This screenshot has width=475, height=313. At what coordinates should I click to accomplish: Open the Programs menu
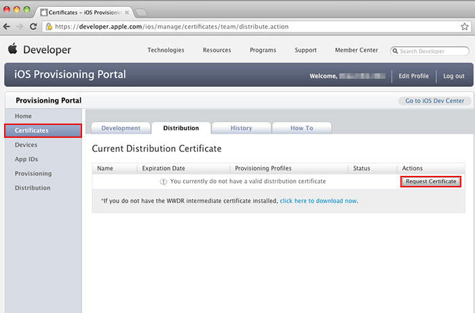[x=263, y=50]
